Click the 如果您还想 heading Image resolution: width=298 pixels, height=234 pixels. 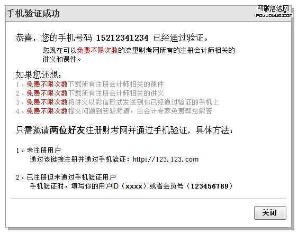point(39,74)
